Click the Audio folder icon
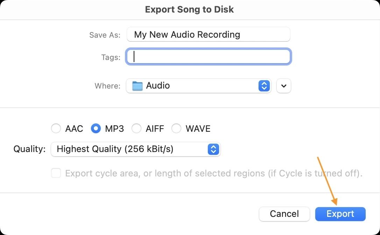Screen dimensions: 380x235 (138, 86)
